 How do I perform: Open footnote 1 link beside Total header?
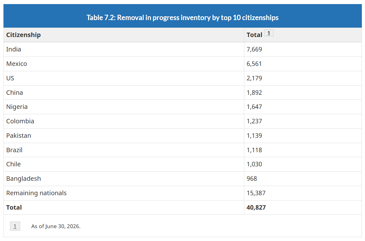268,33
